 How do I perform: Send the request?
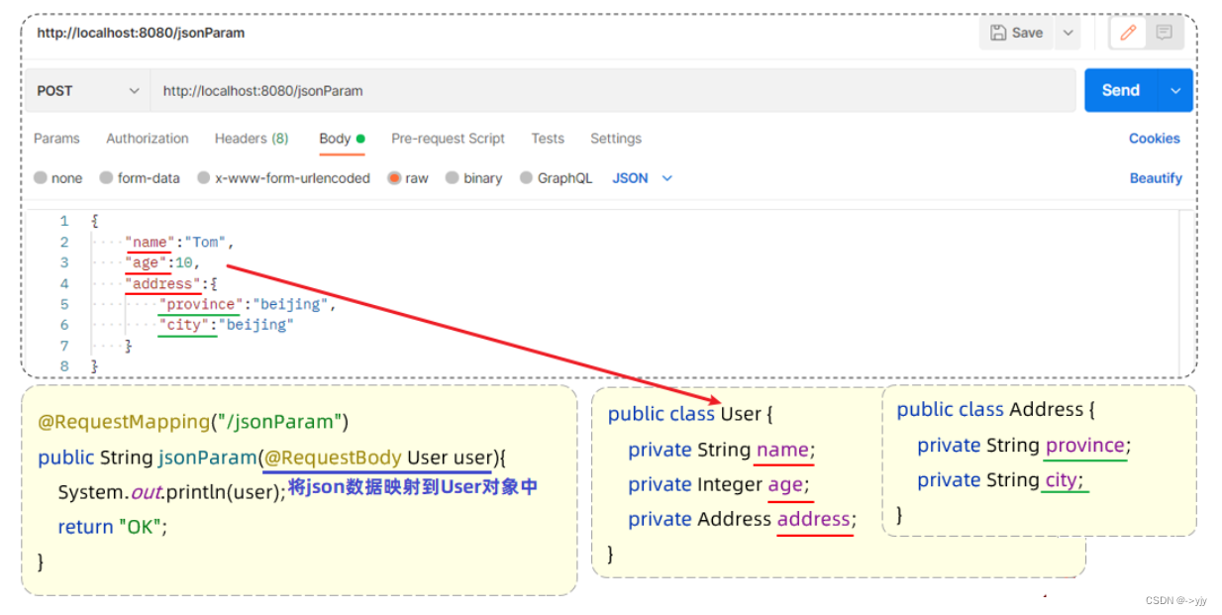(x=1121, y=90)
